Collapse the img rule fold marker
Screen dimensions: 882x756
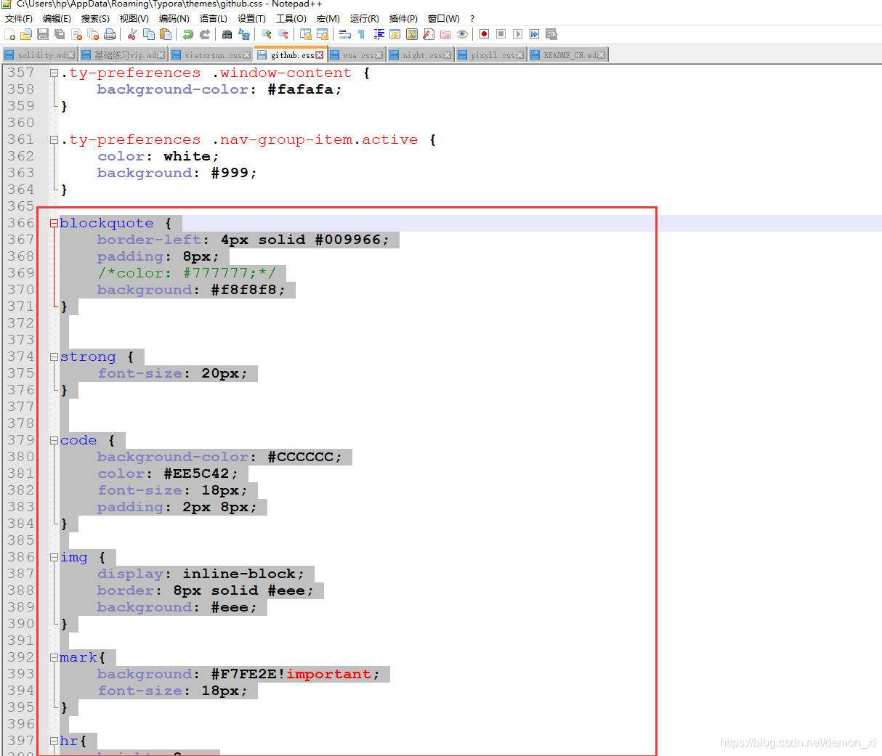click(x=54, y=558)
